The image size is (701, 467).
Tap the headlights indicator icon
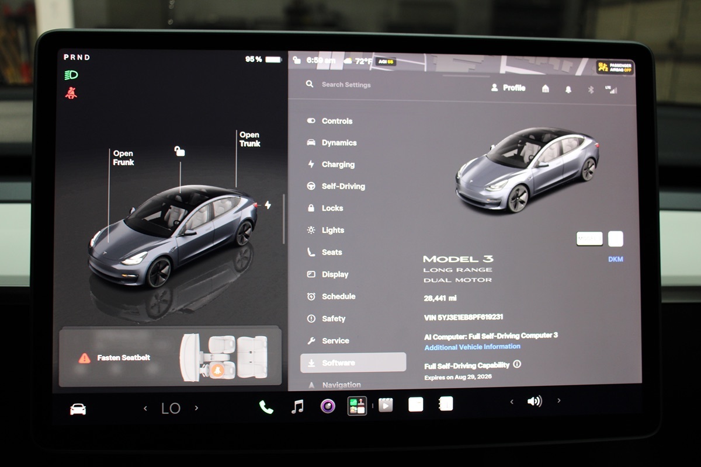click(71, 75)
